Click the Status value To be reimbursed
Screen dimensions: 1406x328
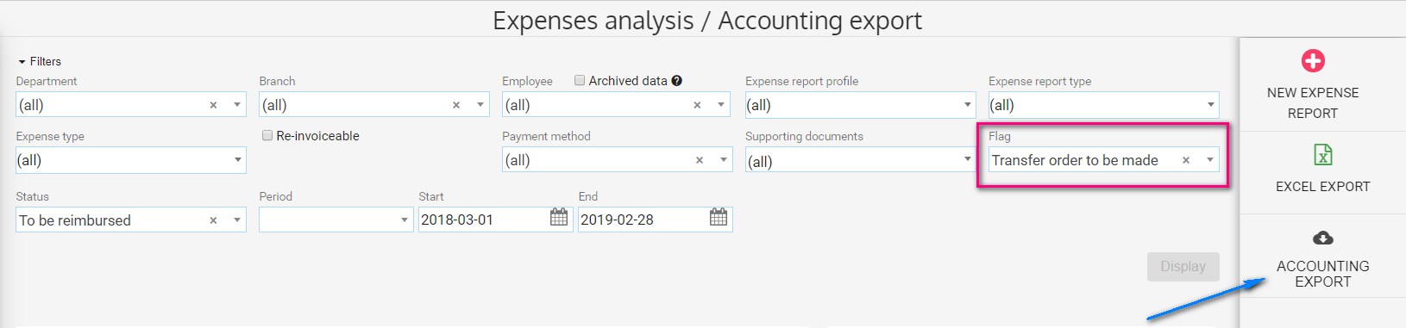click(76, 220)
